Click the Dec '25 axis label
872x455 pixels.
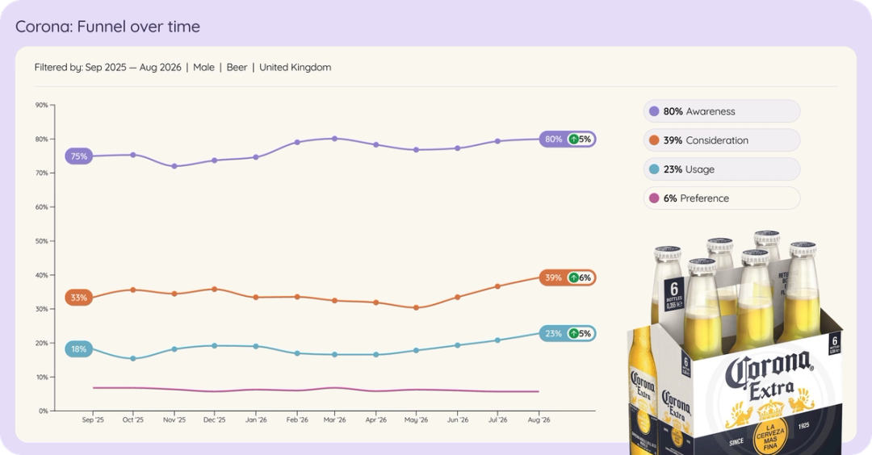(x=215, y=420)
